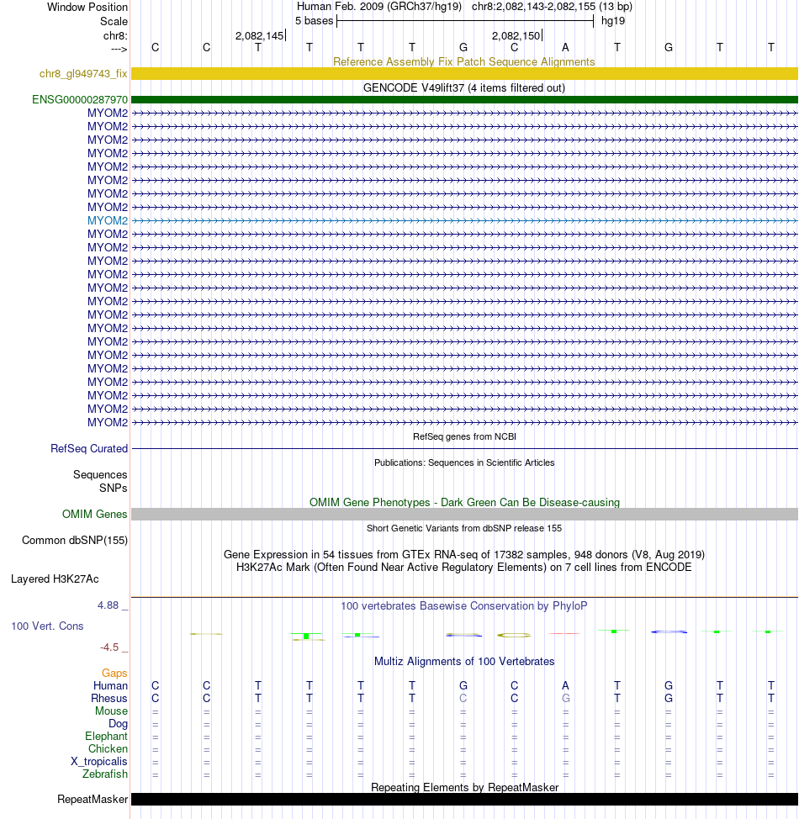The image size is (799, 819).
Task: Open the ENSG00000287970 gene label
Action: [x=79, y=99]
